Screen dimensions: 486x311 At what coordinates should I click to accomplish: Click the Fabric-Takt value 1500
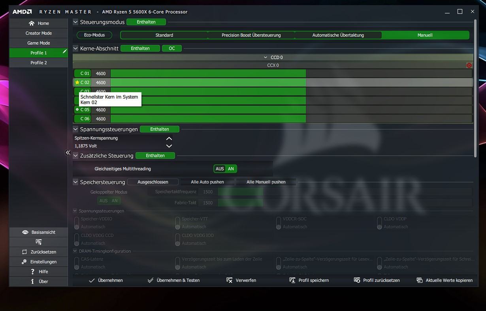tap(208, 203)
